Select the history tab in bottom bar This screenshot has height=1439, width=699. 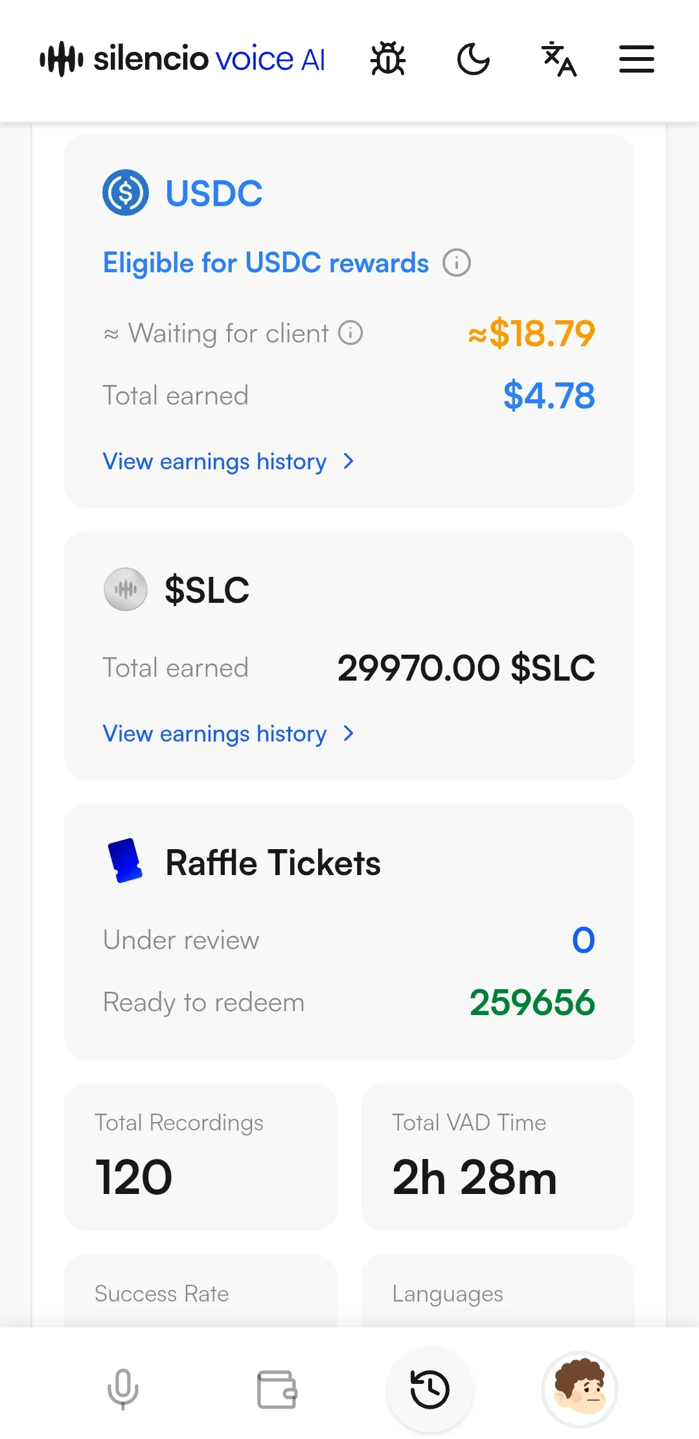[x=430, y=1389]
